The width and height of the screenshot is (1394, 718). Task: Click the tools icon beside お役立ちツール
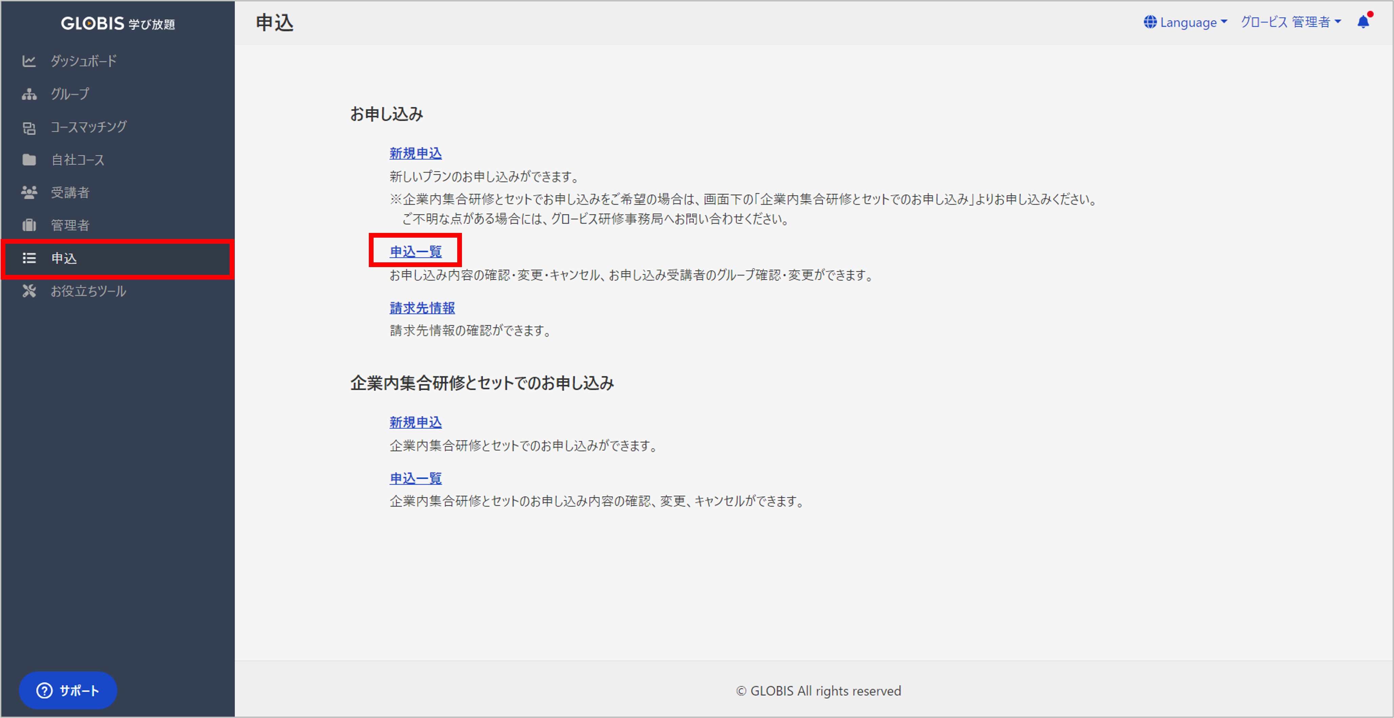point(29,291)
